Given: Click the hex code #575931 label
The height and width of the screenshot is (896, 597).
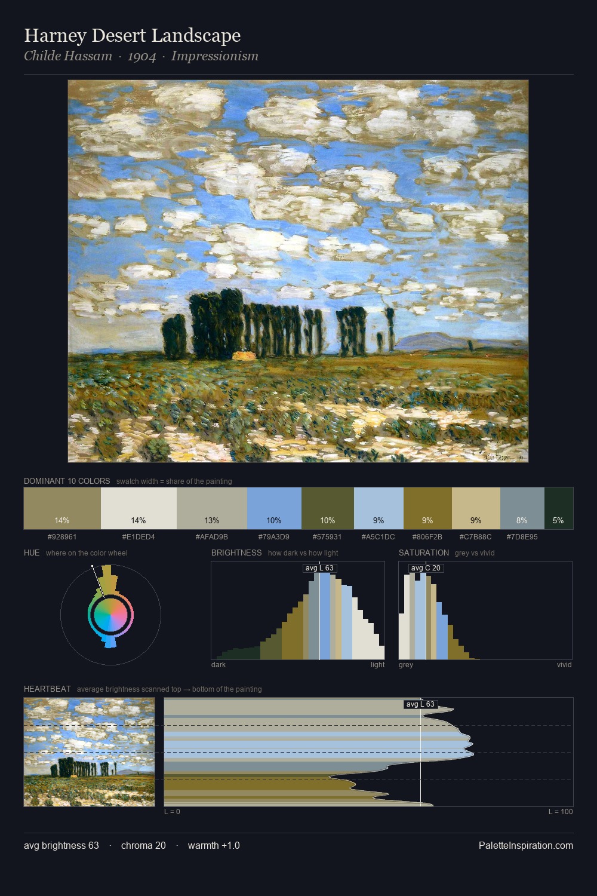Looking at the screenshot, I should tap(328, 536).
